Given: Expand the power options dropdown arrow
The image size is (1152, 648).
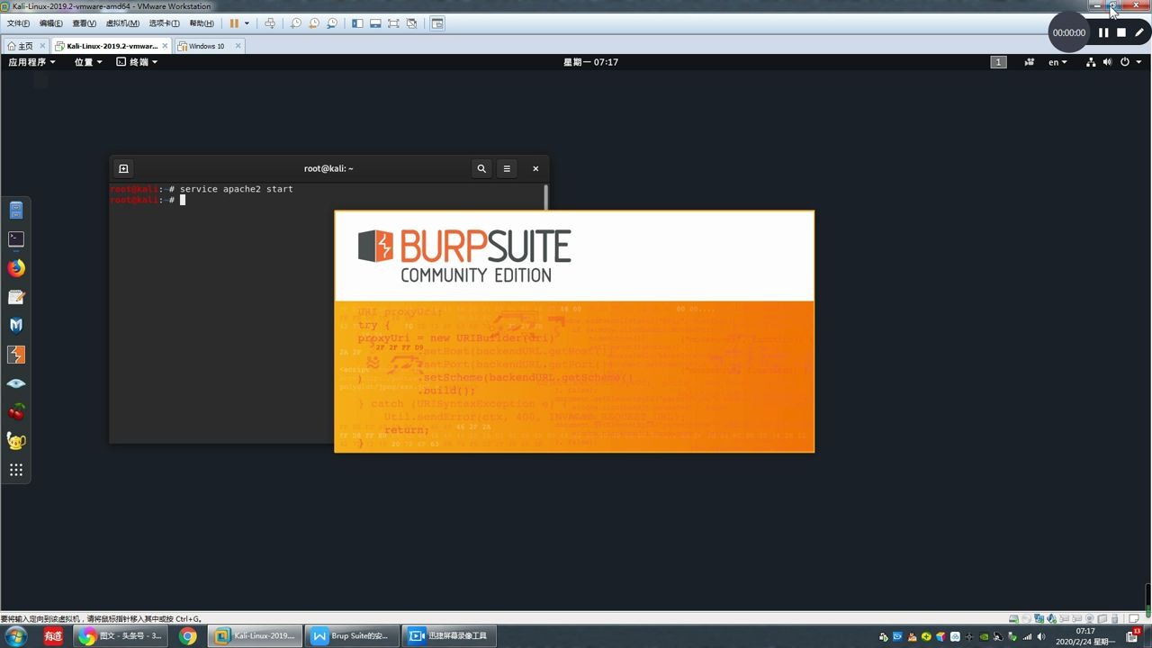Looking at the screenshot, I should [247, 23].
